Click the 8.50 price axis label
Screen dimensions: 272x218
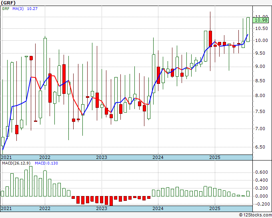pos(260,81)
